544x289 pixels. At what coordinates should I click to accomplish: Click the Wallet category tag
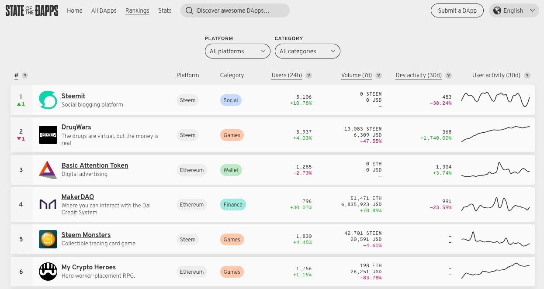pyautogui.click(x=231, y=170)
